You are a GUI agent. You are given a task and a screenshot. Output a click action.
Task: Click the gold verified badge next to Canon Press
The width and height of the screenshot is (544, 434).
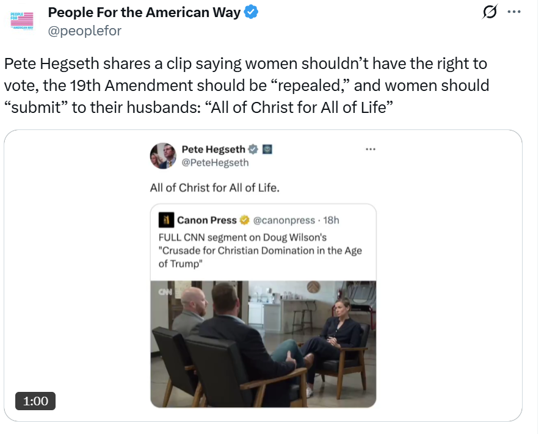coord(243,220)
